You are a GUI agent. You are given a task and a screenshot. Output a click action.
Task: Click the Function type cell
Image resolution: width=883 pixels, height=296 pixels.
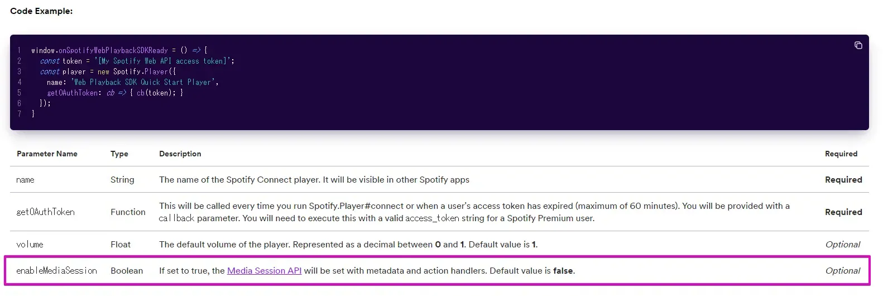click(x=128, y=212)
